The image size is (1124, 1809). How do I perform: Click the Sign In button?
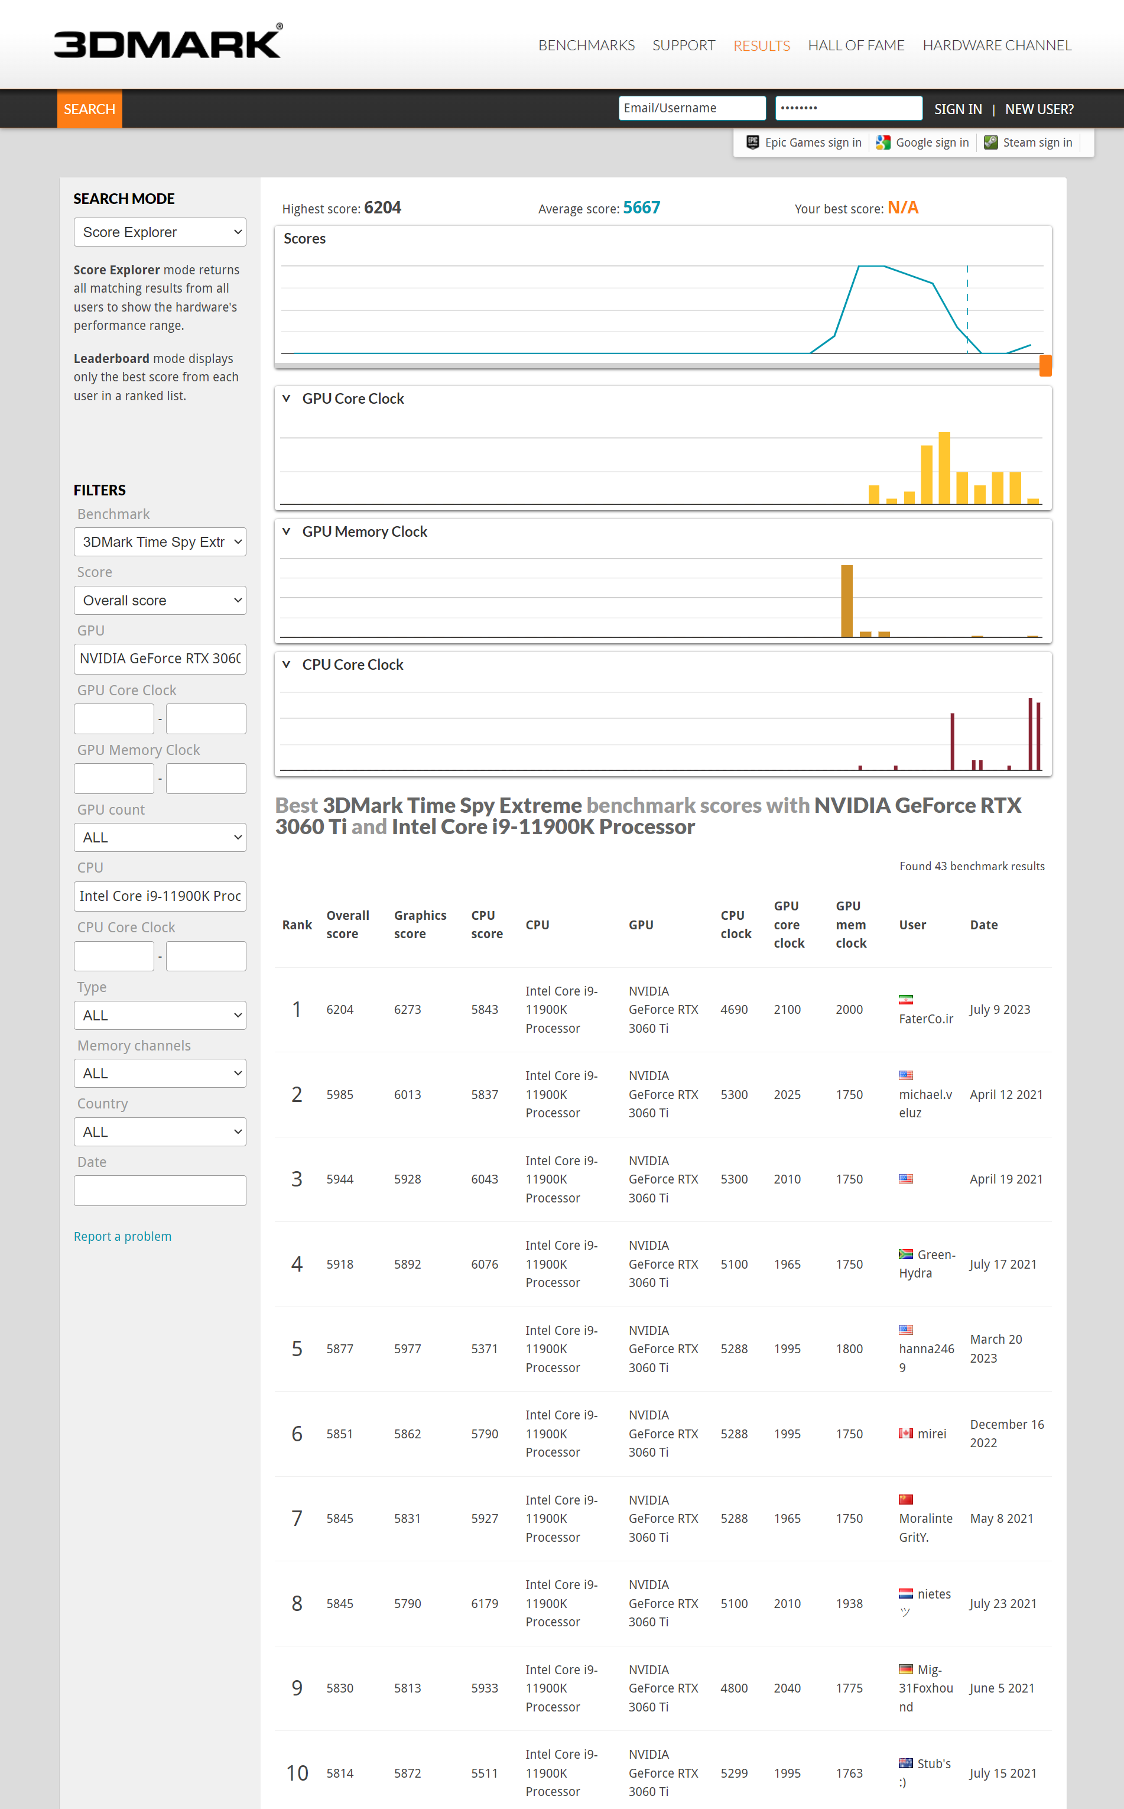point(957,109)
